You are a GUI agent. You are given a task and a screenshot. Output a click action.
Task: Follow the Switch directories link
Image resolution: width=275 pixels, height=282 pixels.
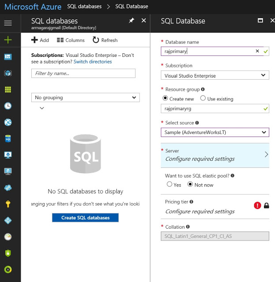93,62
